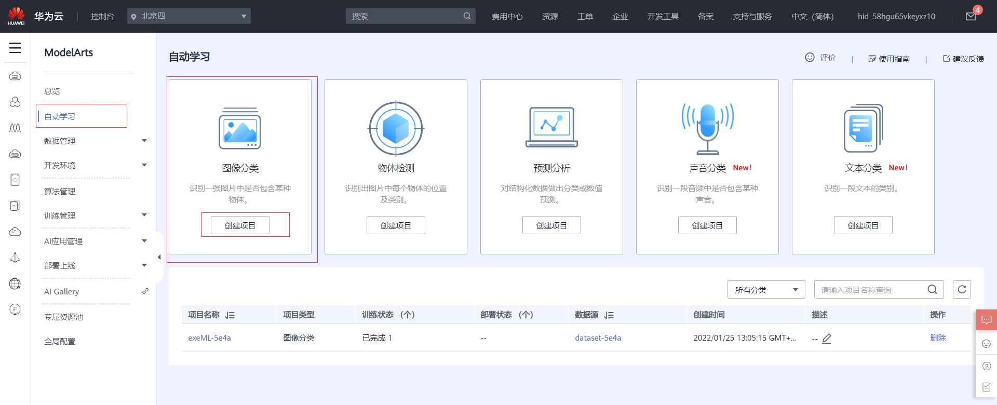Click the search magnifier in top bar

(x=467, y=16)
